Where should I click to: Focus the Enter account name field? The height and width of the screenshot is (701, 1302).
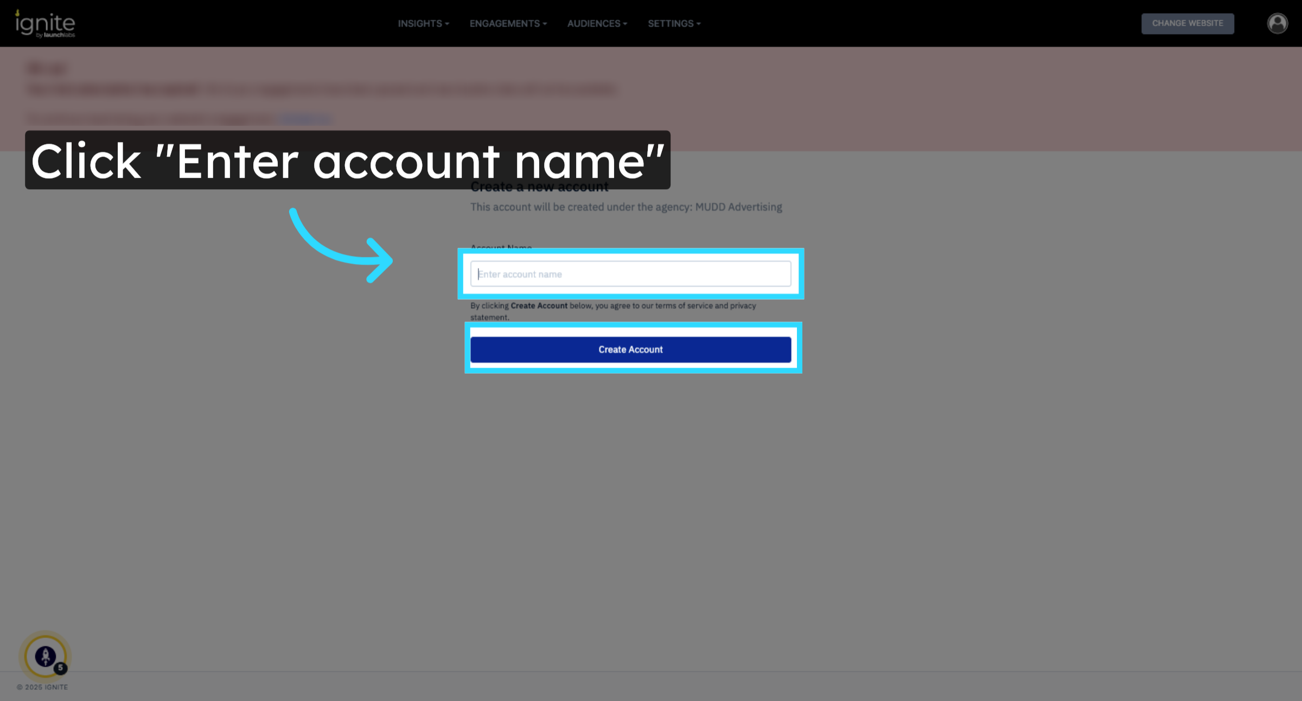(x=630, y=274)
